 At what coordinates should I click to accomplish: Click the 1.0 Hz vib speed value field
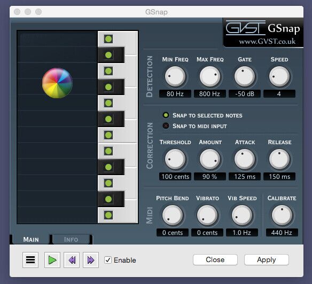point(242,233)
